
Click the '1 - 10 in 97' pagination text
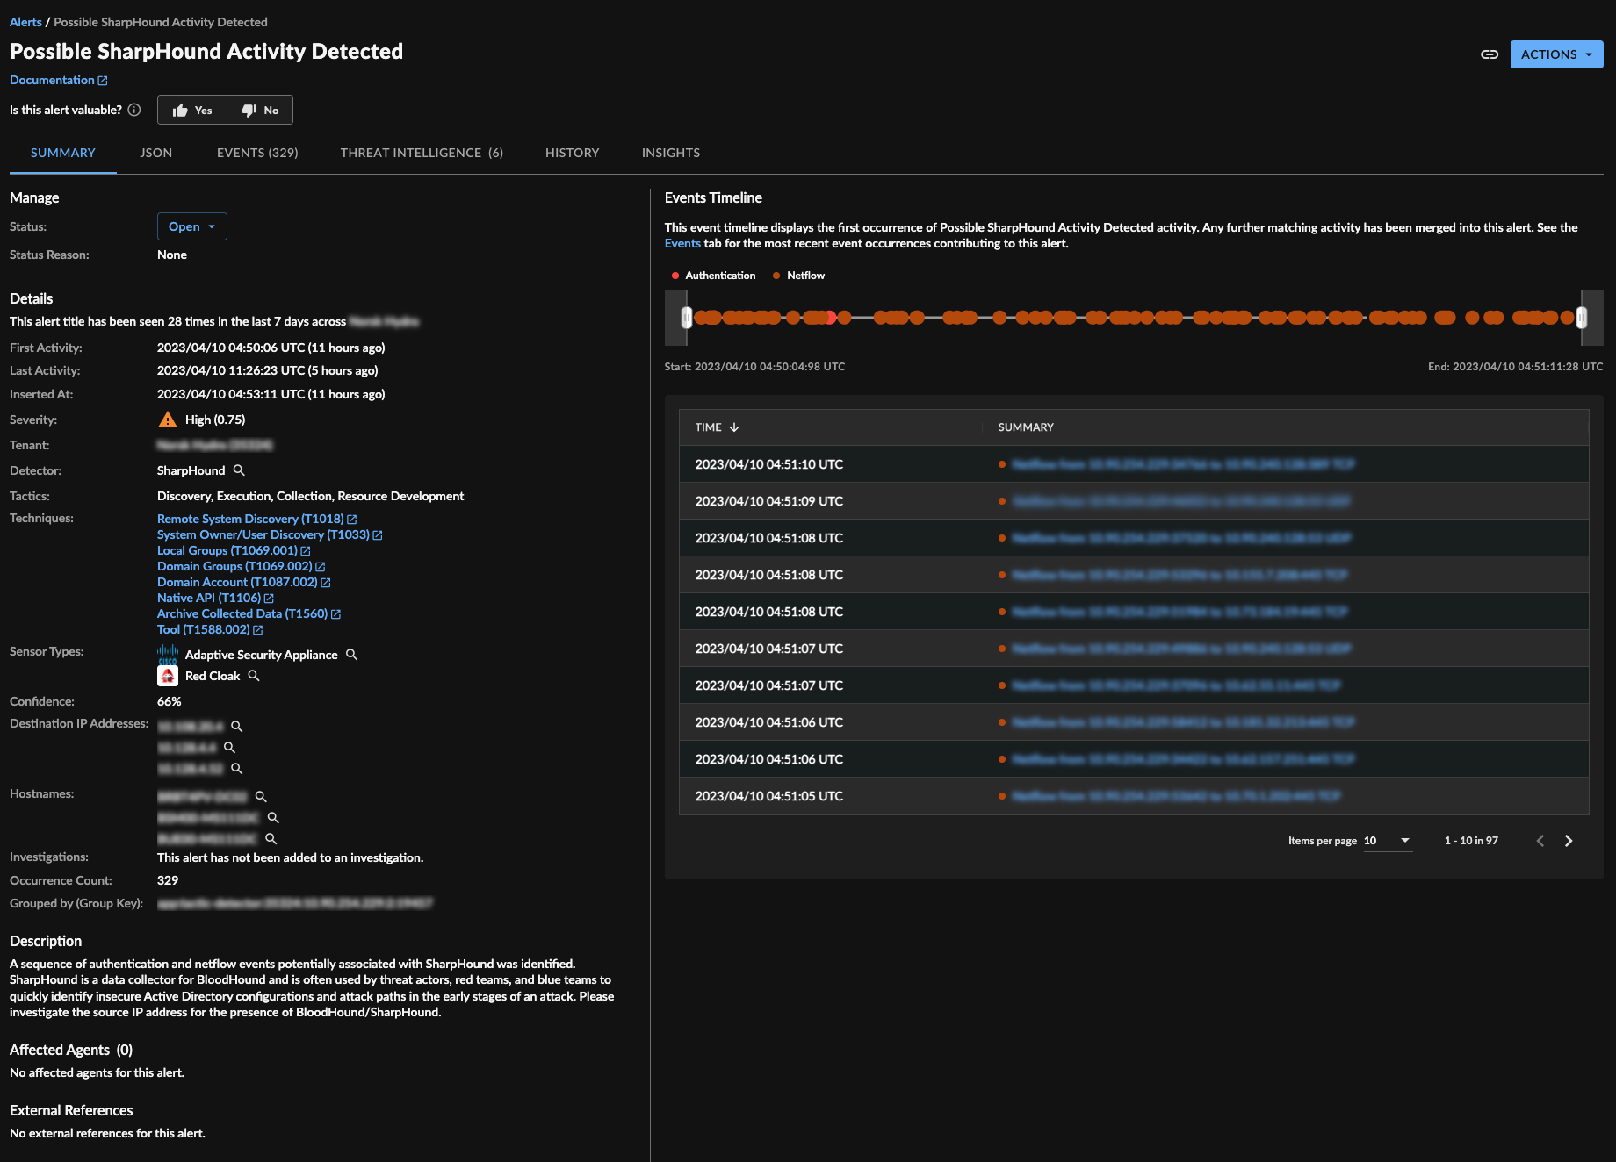tap(1471, 841)
